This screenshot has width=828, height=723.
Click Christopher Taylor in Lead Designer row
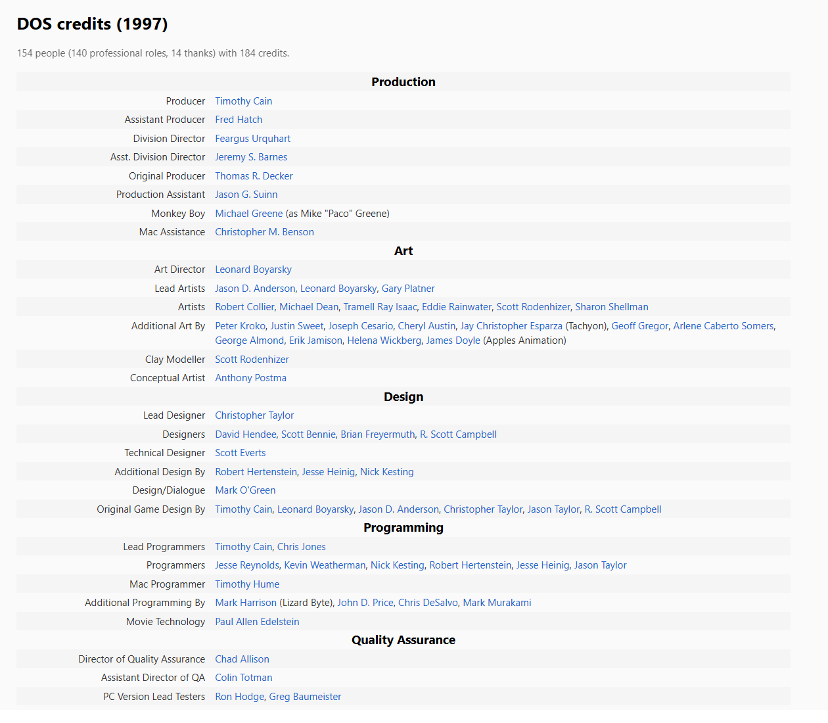click(x=254, y=415)
